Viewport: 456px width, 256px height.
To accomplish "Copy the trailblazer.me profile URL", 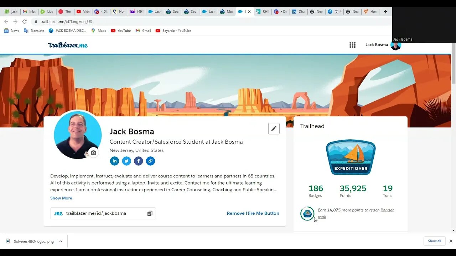I will click(x=150, y=213).
